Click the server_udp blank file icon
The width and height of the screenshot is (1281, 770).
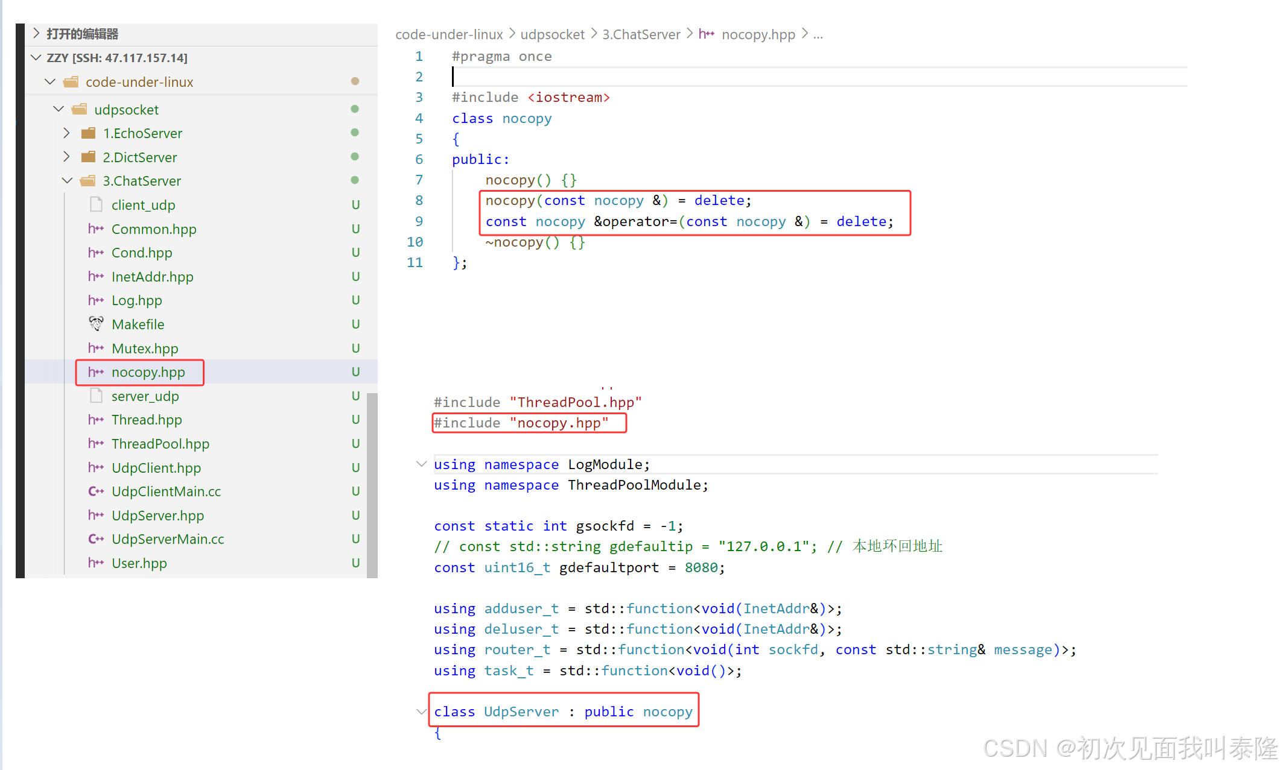[x=96, y=396]
